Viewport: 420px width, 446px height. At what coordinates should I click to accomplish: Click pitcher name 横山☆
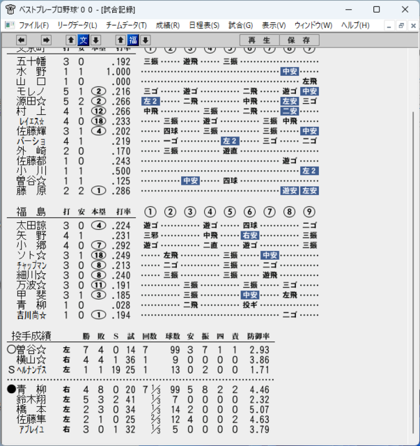31,360
